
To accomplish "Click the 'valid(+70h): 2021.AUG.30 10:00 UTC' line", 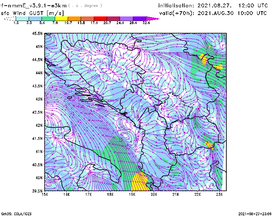I will (x=213, y=13).
